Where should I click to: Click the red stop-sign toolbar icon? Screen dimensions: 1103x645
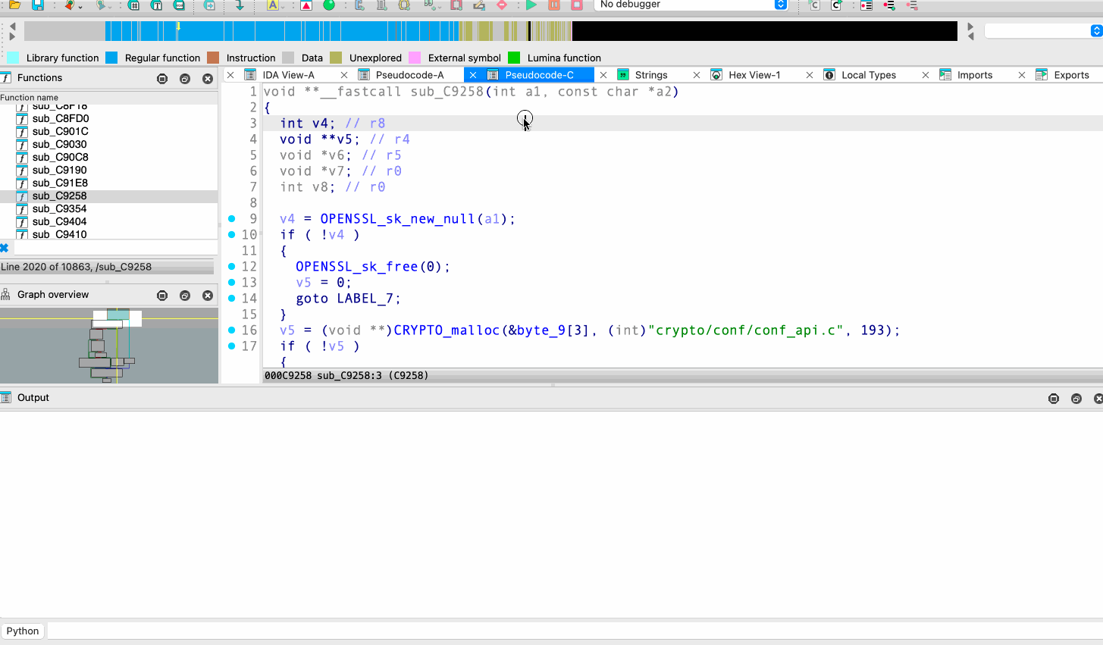coord(502,5)
